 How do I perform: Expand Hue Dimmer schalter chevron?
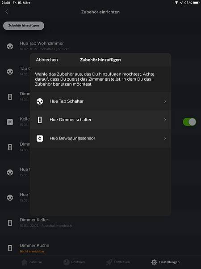(165, 120)
